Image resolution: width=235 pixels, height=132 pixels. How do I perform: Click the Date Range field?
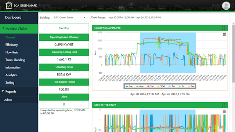tap(135, 18)
